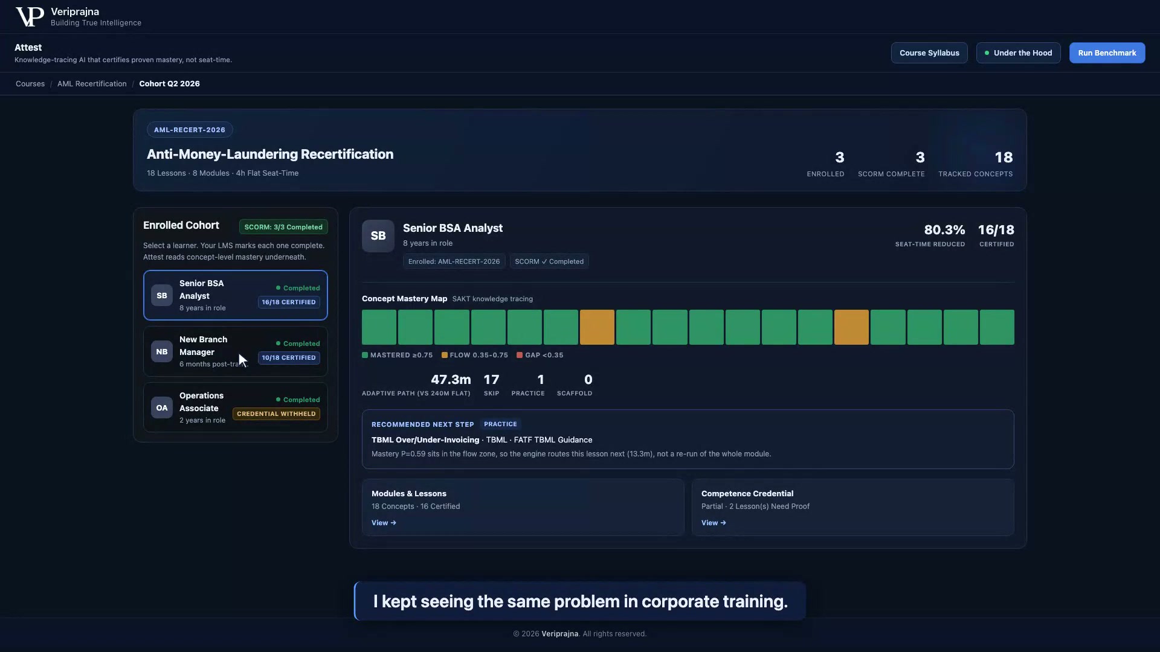
Task: Click the PRACTICE tag in recommendation
Action: click(500, 424)
